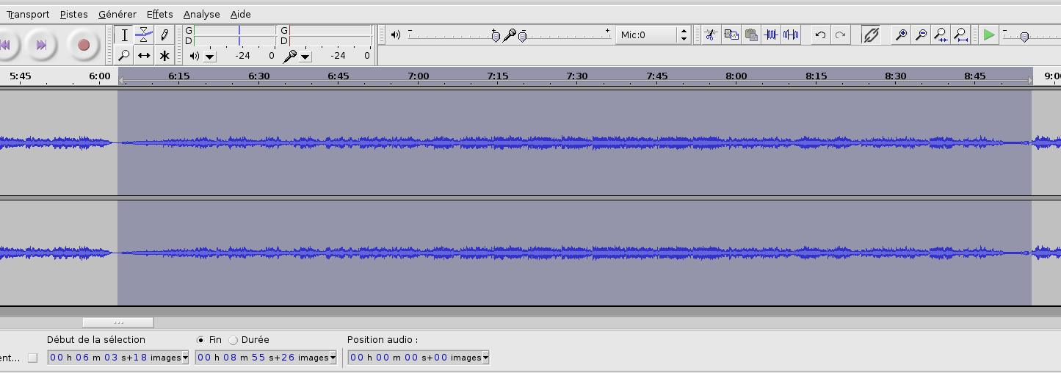This screenshot has width=1061, height=373.
Task: Click the horizontal scrollbar thumb
Action: coord(117,322)
